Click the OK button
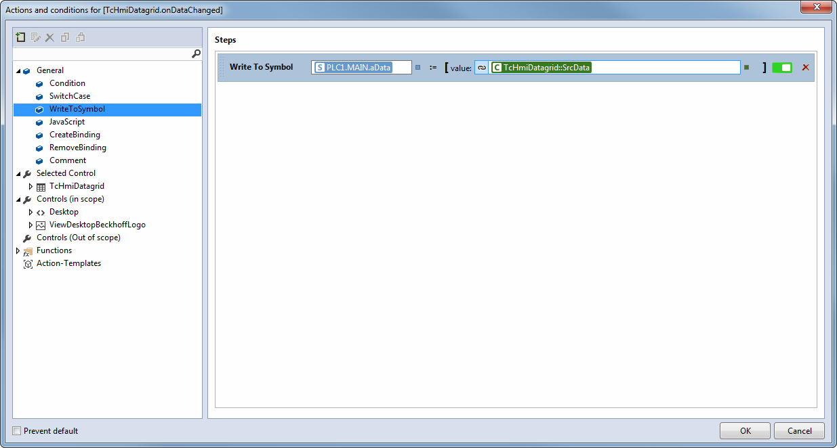837x448 pixels. click(745, 430)
